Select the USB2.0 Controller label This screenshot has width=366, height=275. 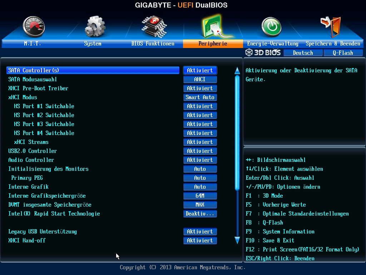click(33, 151)
